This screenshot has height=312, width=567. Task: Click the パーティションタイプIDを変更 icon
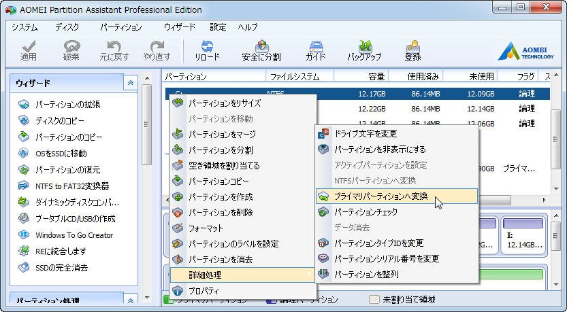[x=323, y=243]
